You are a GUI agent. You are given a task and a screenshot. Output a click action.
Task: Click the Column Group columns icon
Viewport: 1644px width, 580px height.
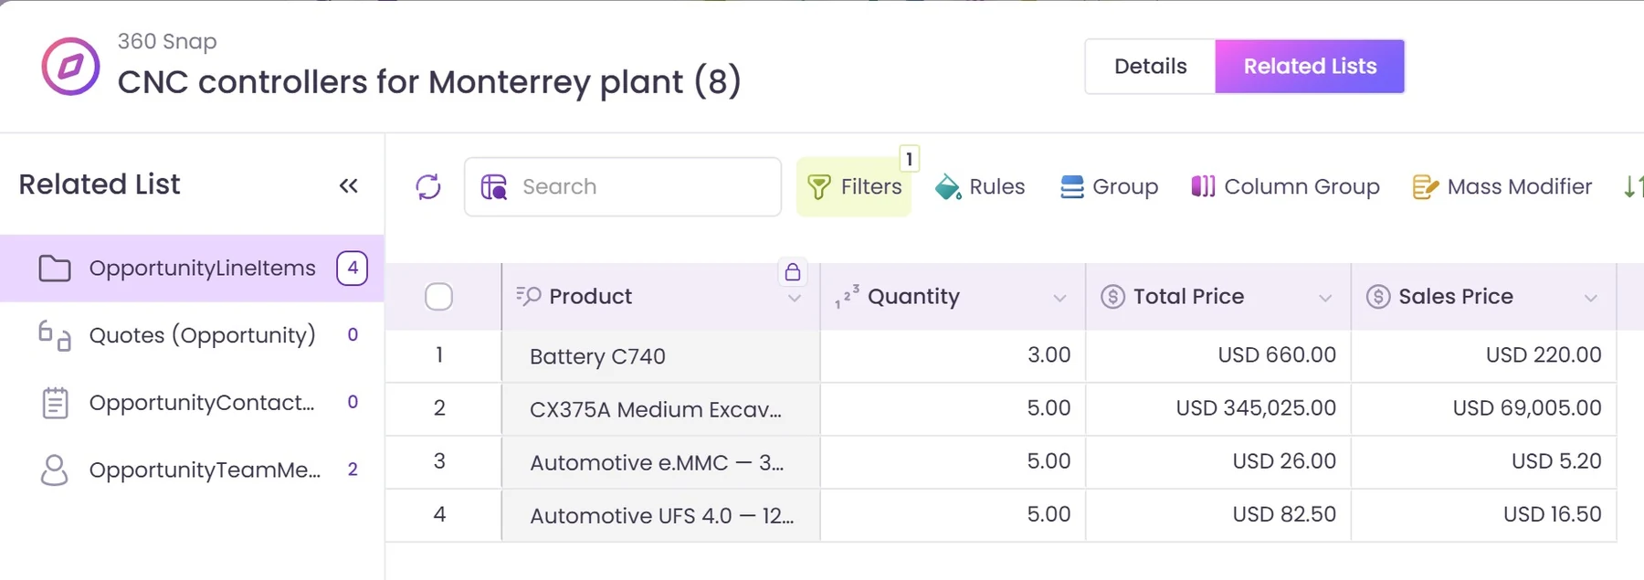click(x=1203, y=186)
